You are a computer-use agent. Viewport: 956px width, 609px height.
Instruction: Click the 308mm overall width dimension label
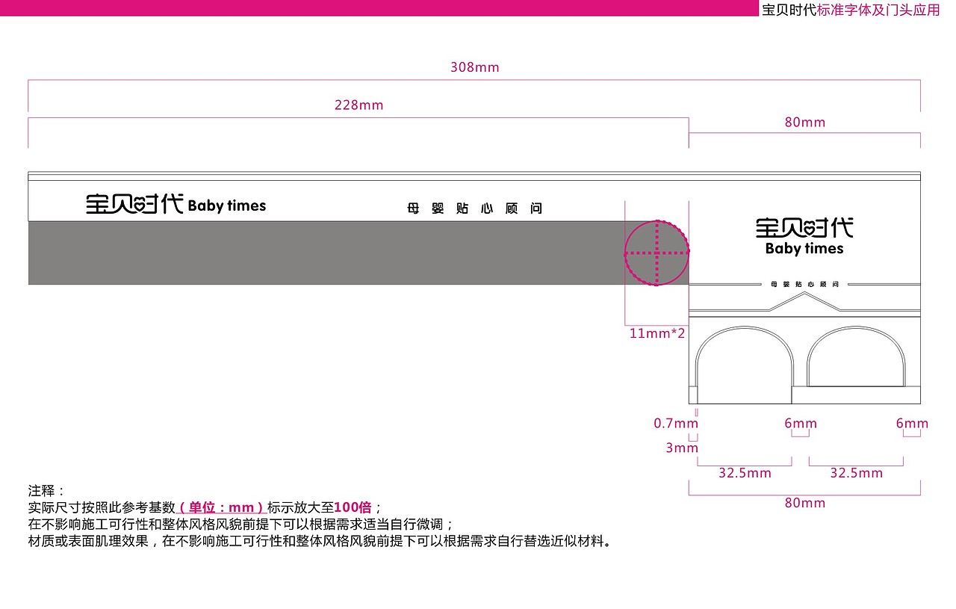click(474, 67)
